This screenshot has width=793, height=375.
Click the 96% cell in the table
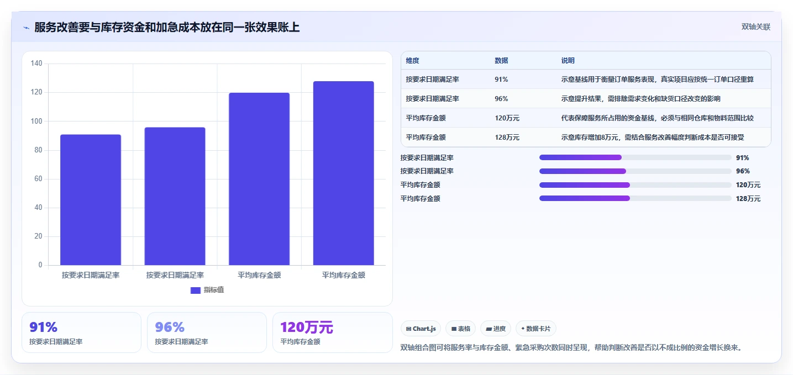tap(501, 99)
